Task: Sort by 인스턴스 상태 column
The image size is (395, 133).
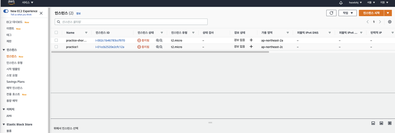Action: tap(162, 33)
